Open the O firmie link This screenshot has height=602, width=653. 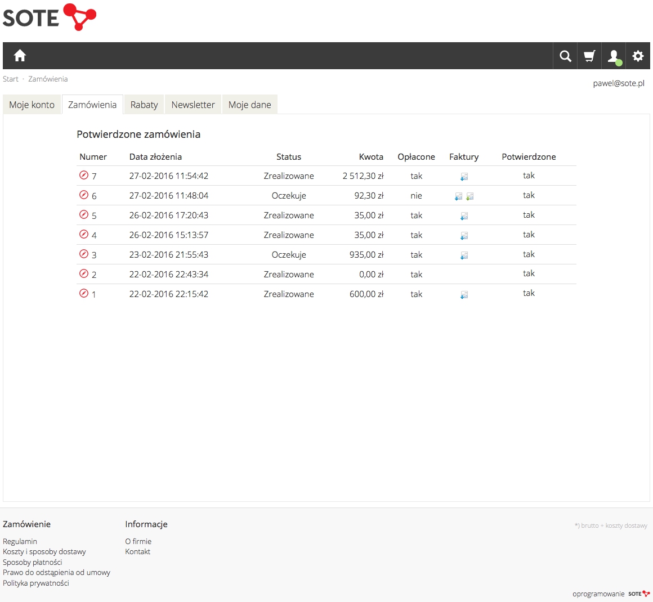coord(138,541)
